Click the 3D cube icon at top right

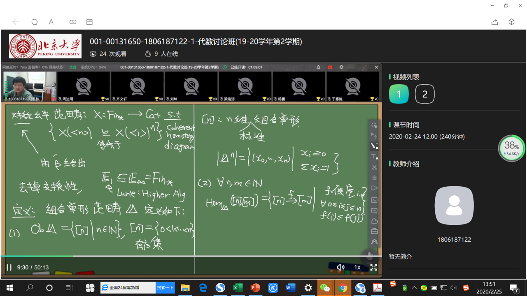click(511, 22)
